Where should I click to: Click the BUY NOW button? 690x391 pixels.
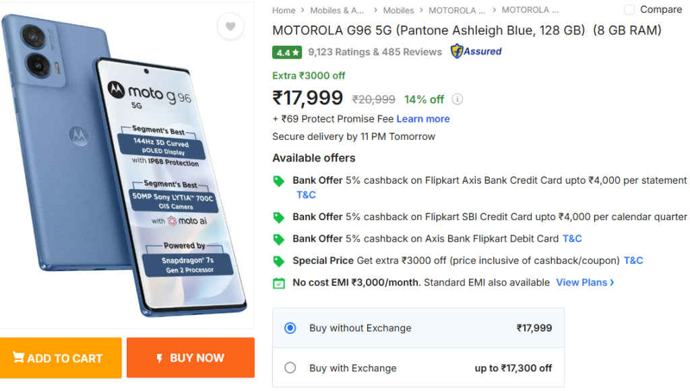point(190,357)
